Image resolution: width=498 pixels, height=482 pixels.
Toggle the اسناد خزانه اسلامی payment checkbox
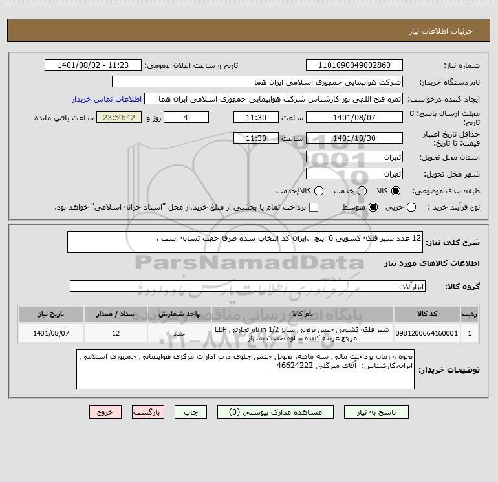[x=314, y=208]
